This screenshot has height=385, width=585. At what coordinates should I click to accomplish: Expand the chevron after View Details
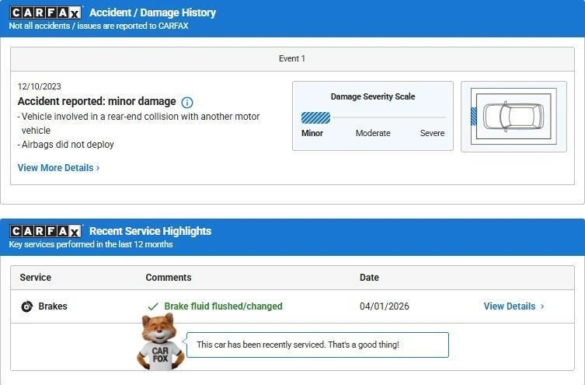coord(542,306)
